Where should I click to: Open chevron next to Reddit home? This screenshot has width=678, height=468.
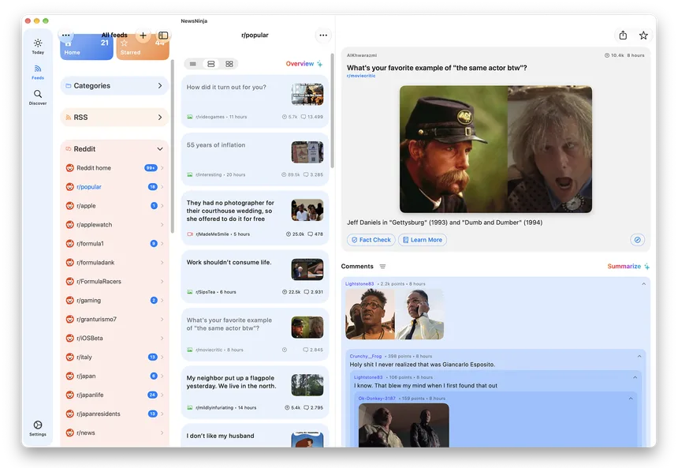pos(162,168)
